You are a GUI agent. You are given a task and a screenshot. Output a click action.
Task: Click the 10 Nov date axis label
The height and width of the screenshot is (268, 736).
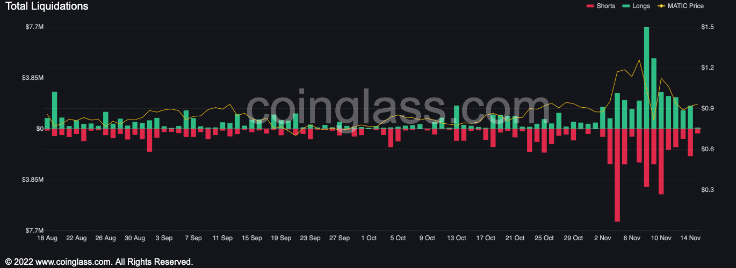click(661, 238)
